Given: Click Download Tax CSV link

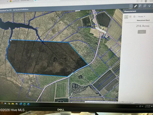Looking at the screenshot, I should point(6,10).
